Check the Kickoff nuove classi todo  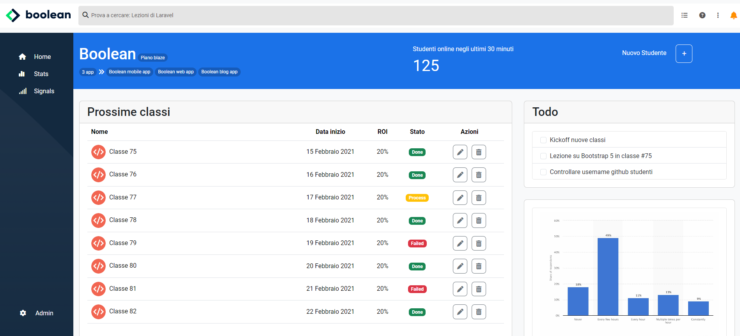tap(543, 140)
